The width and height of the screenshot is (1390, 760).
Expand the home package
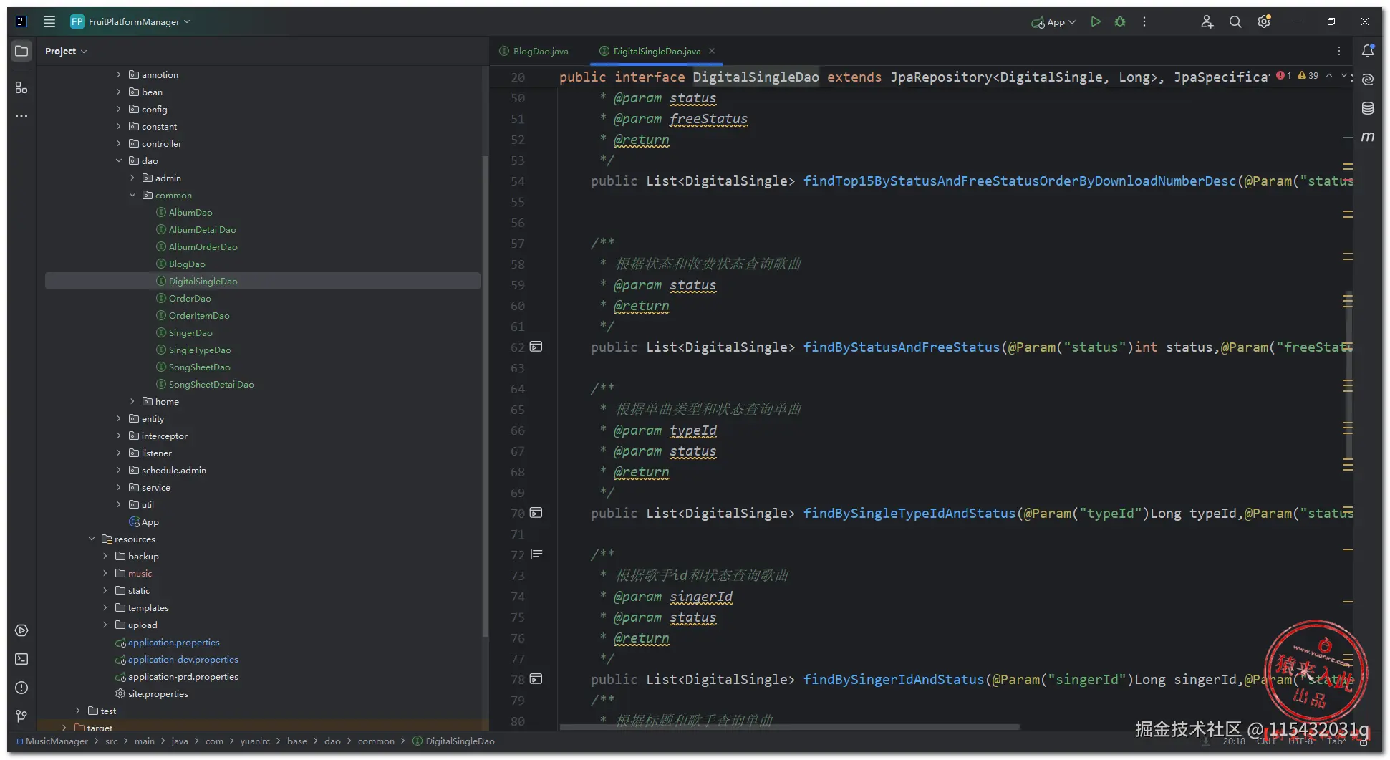click(x=132, y=402)
